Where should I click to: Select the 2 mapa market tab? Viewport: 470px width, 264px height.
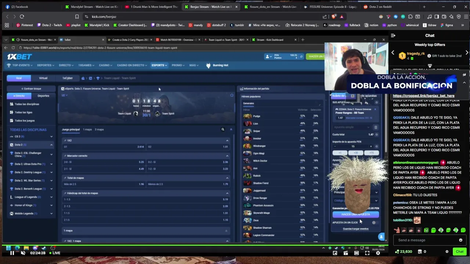[99, 129]
